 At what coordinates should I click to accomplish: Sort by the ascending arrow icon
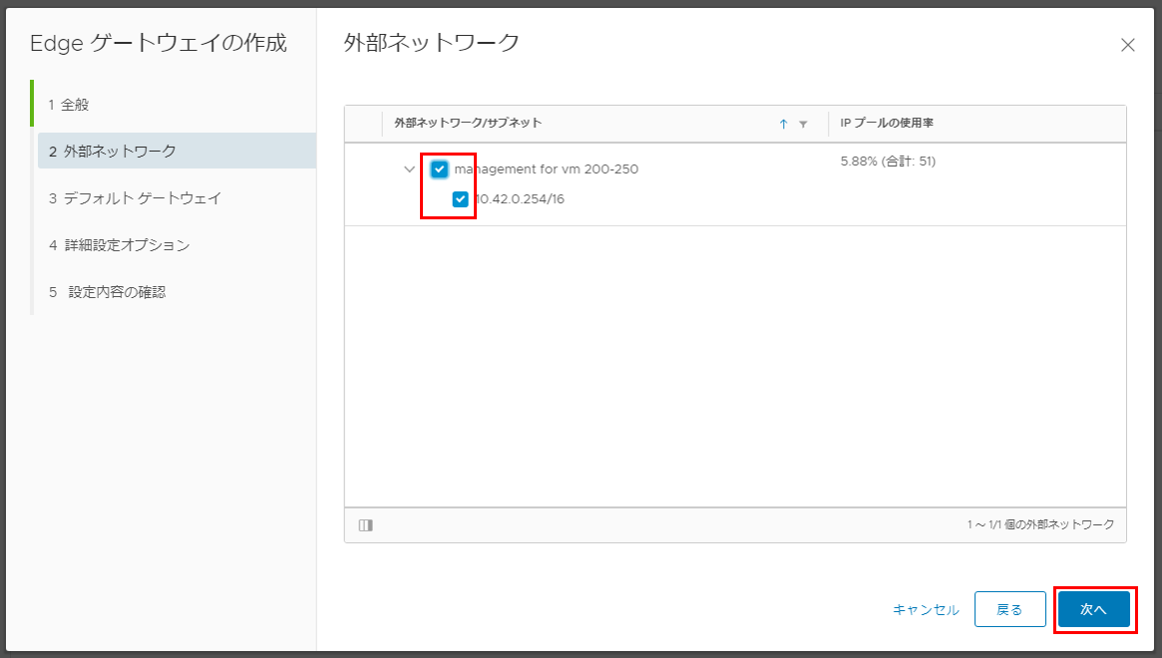pyautogui.click(x=783, y=124)
